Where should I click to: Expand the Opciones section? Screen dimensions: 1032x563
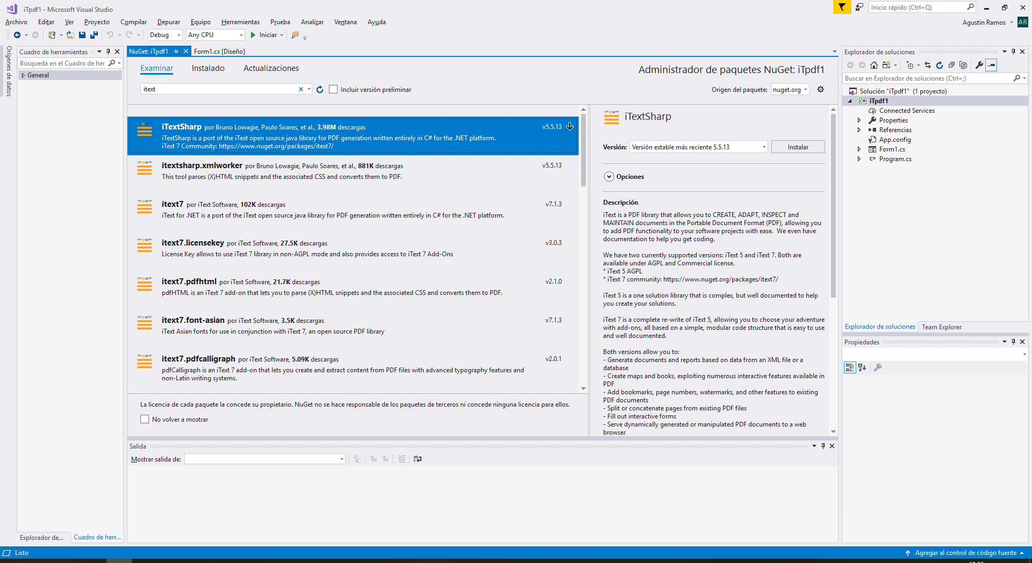pyautogui.click(x=609, y=177)
